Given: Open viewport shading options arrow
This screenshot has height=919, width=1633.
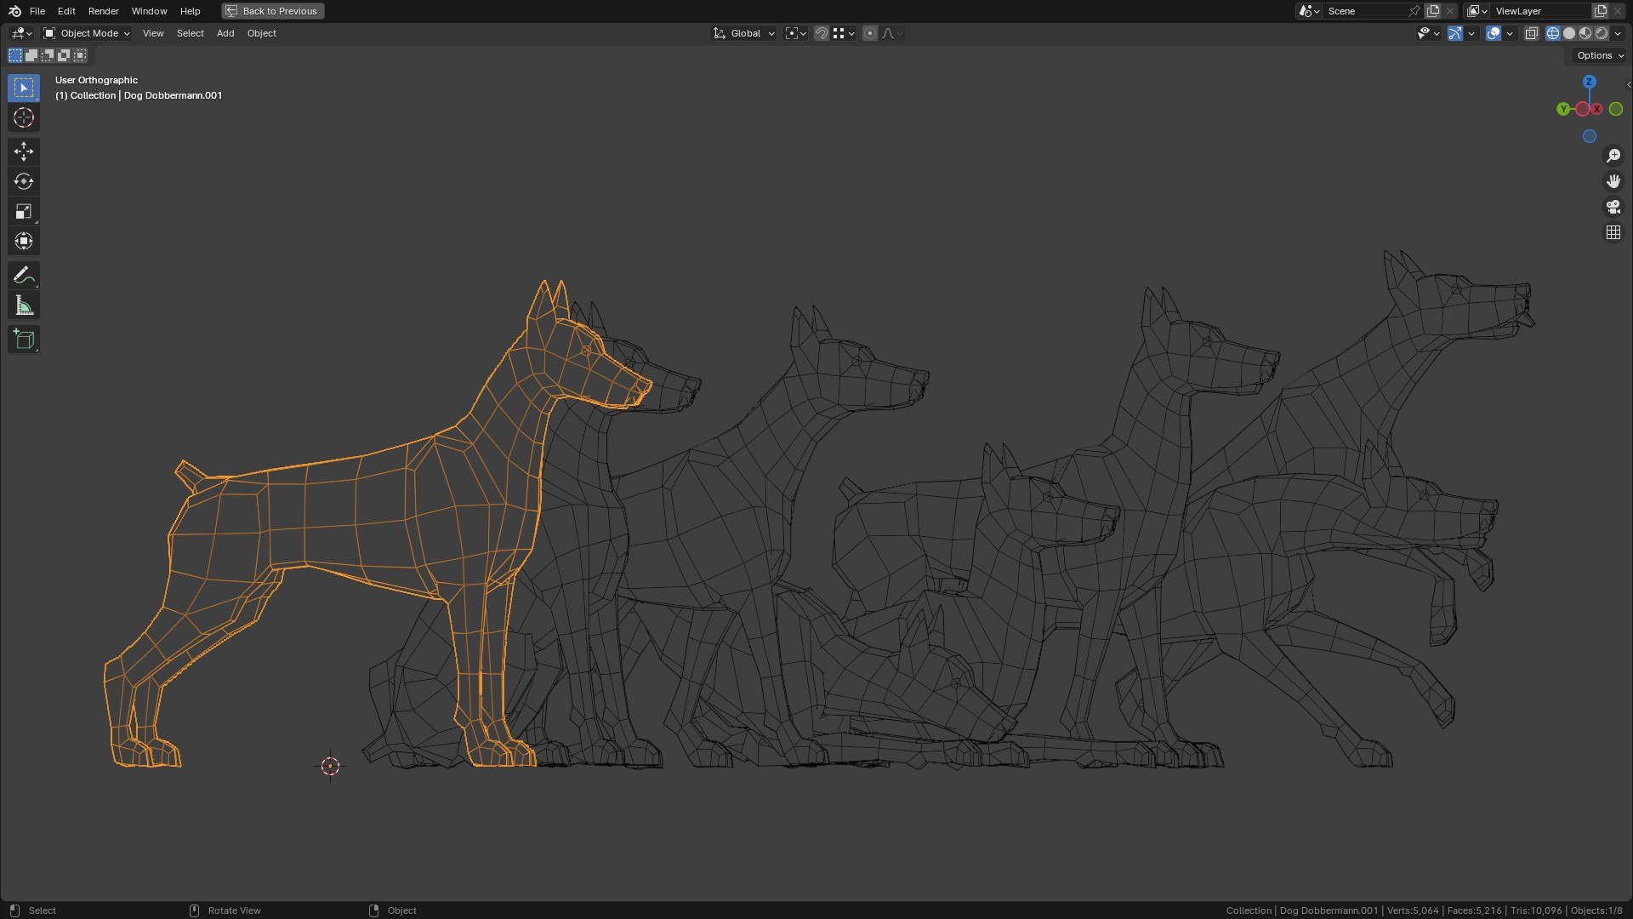Looking at the screenshot, I should (x=1618, y=33).
